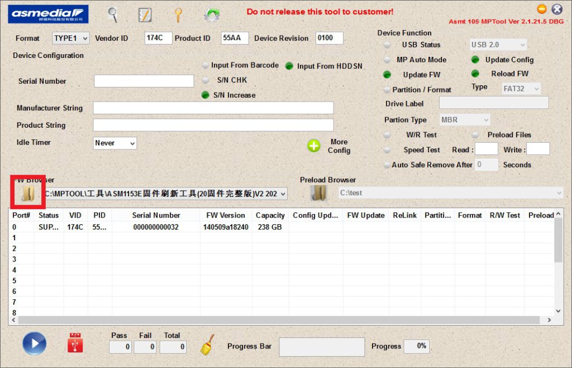
Task: Toggle the Update FW indicator
Action: click(387, 75)
